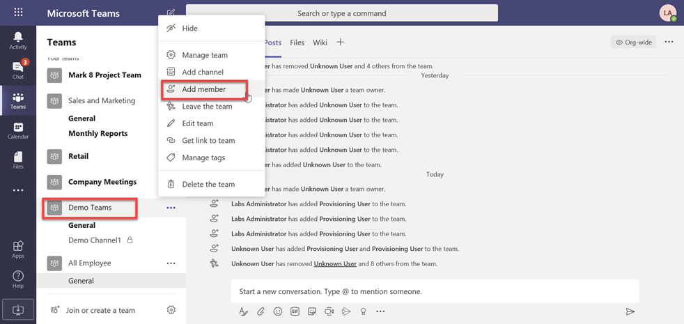The width and height of the screenshot is (684, 324).
Task: Insert a GIF
Action: click(x=295, y=311)
